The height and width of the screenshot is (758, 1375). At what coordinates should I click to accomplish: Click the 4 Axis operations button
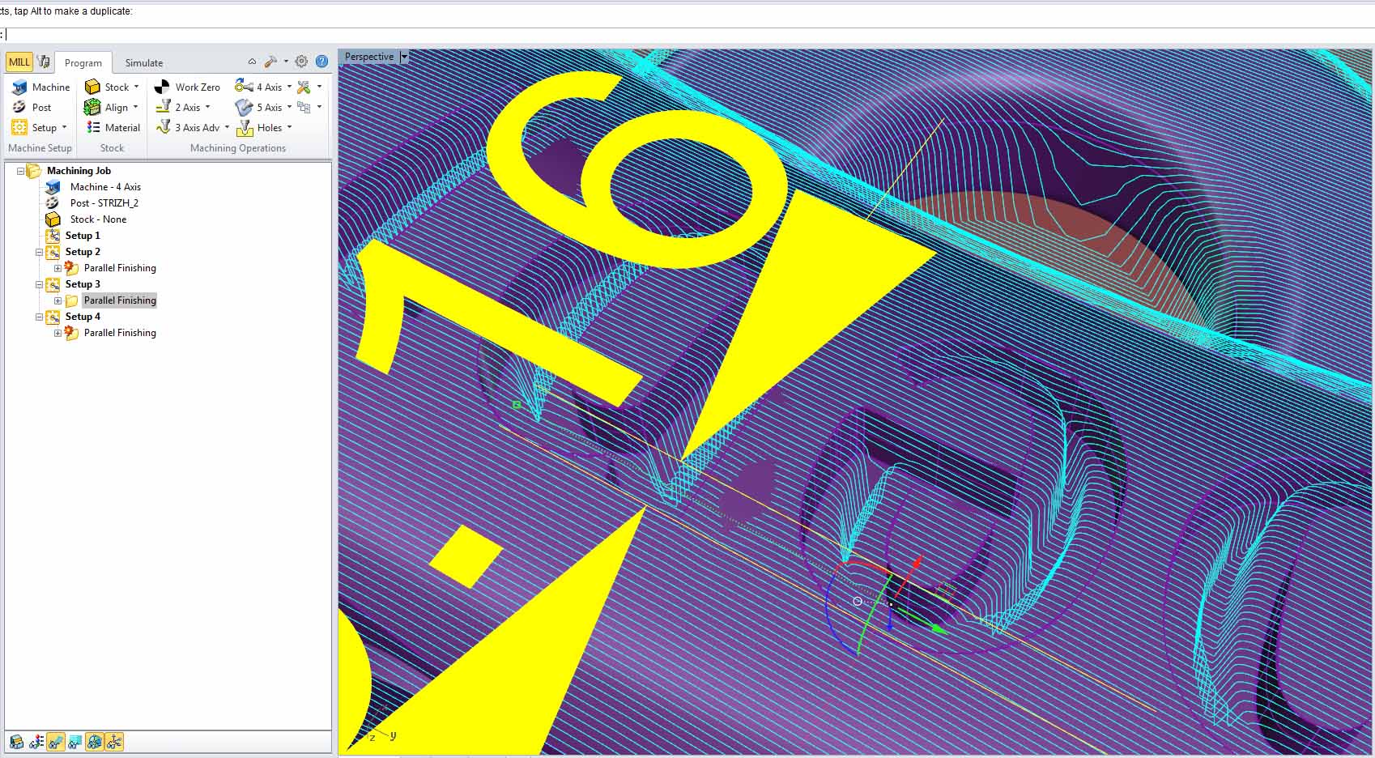pyautogui.click(x=259, y=87)
